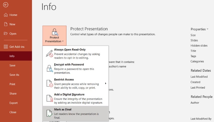Choose Print in the sidebar
The width and height of the screenshot is (214, 122).
pyautogui.click(x=12, y=84)
